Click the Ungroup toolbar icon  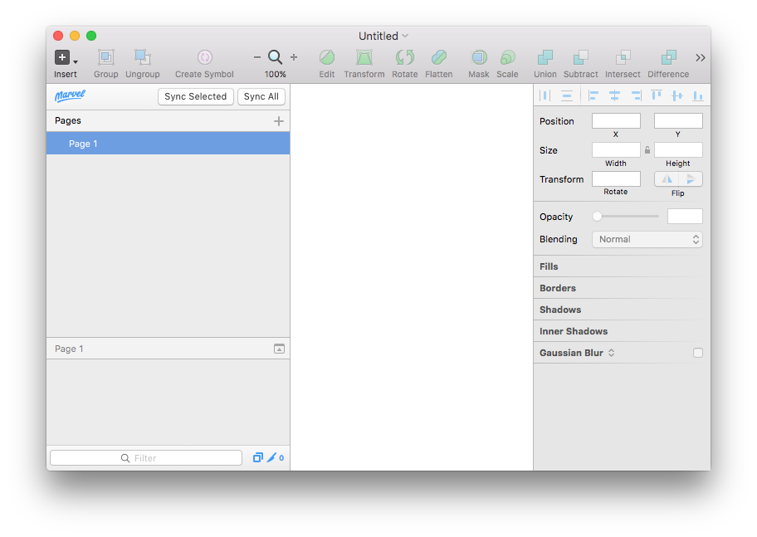coord(143,57)
